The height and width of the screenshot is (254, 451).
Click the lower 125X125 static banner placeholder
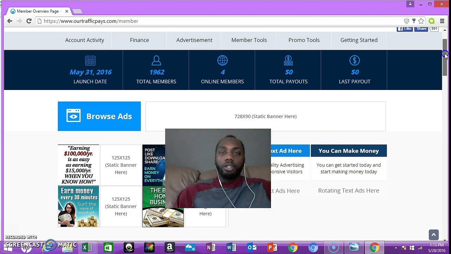click(121, 206)
